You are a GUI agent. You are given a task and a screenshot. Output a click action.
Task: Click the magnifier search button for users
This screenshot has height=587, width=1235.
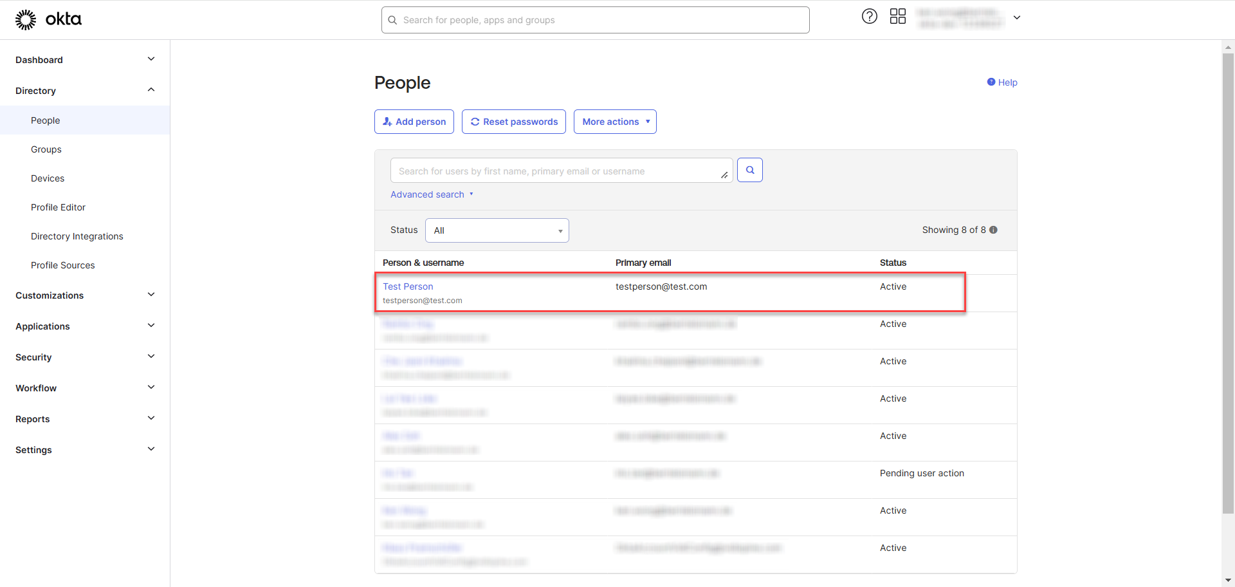749,171
